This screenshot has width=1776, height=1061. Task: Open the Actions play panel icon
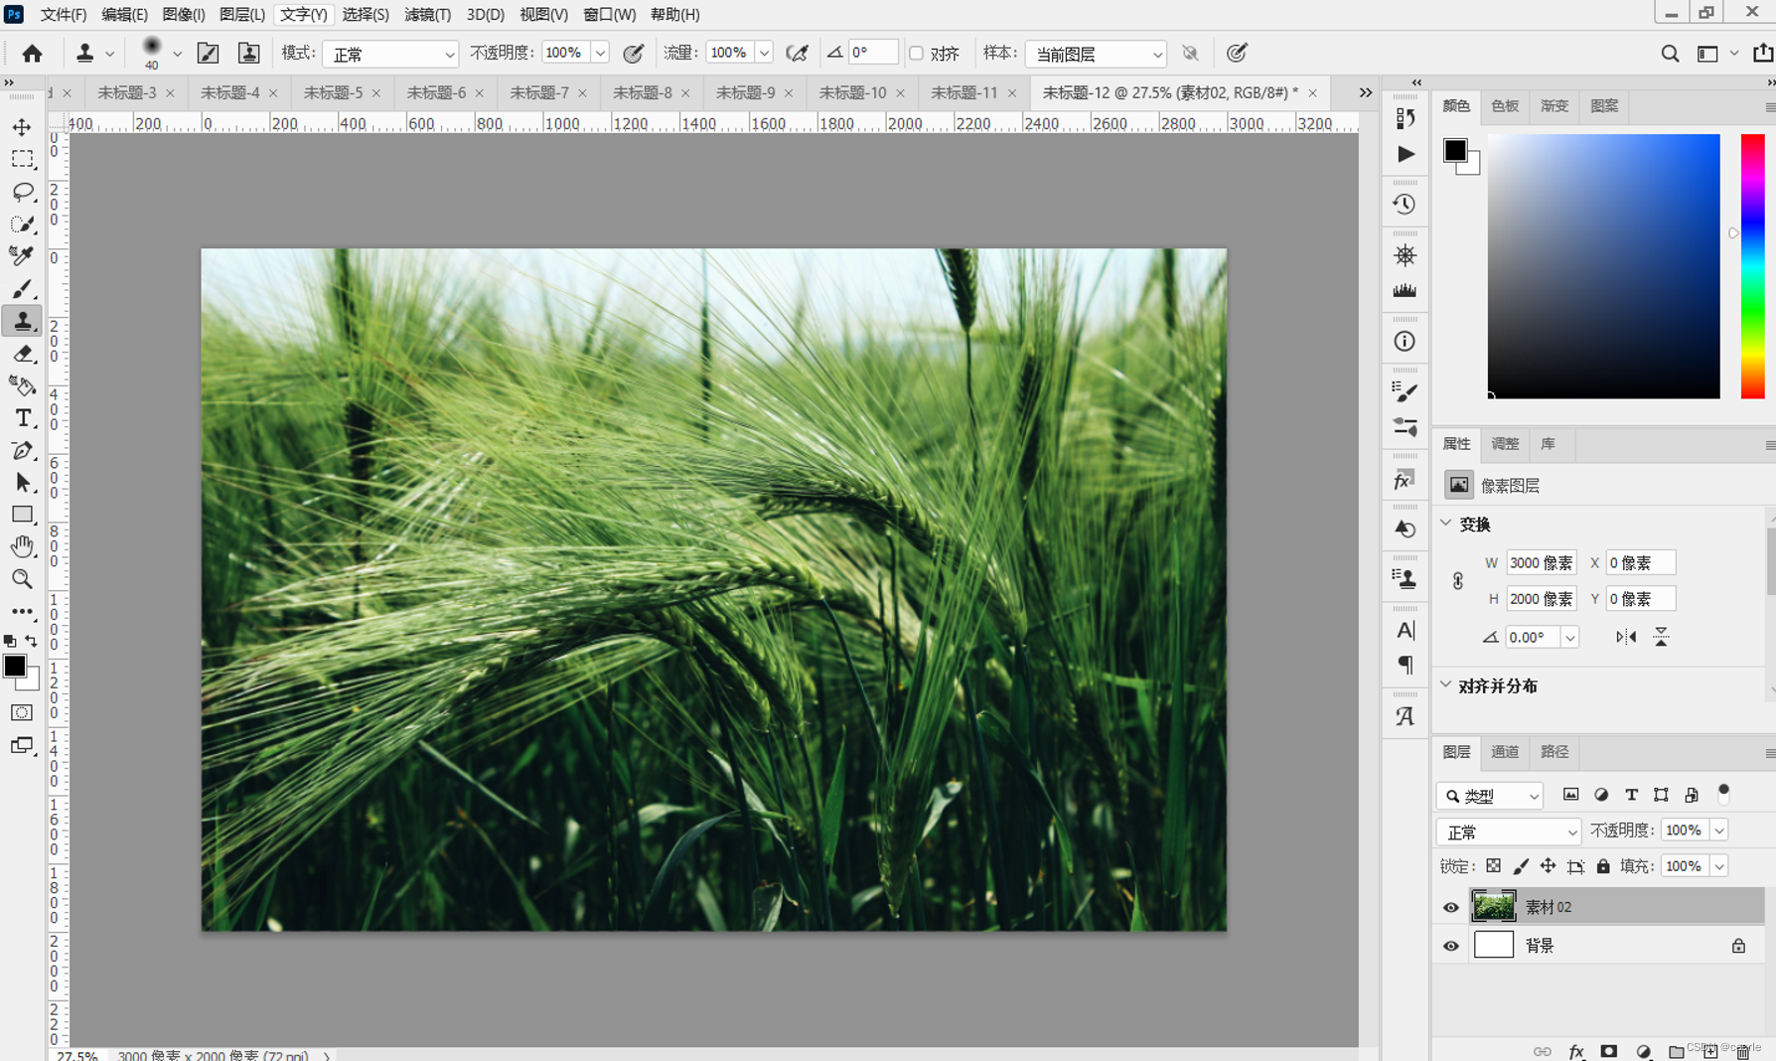[x=1405, y=154]
